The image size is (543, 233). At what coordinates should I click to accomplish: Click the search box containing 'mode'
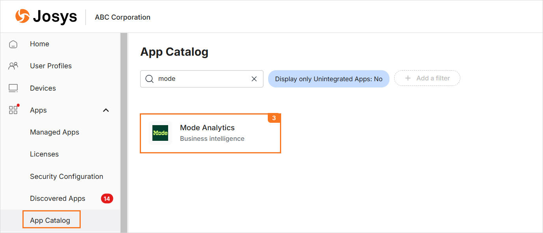(x=202, y=79)
